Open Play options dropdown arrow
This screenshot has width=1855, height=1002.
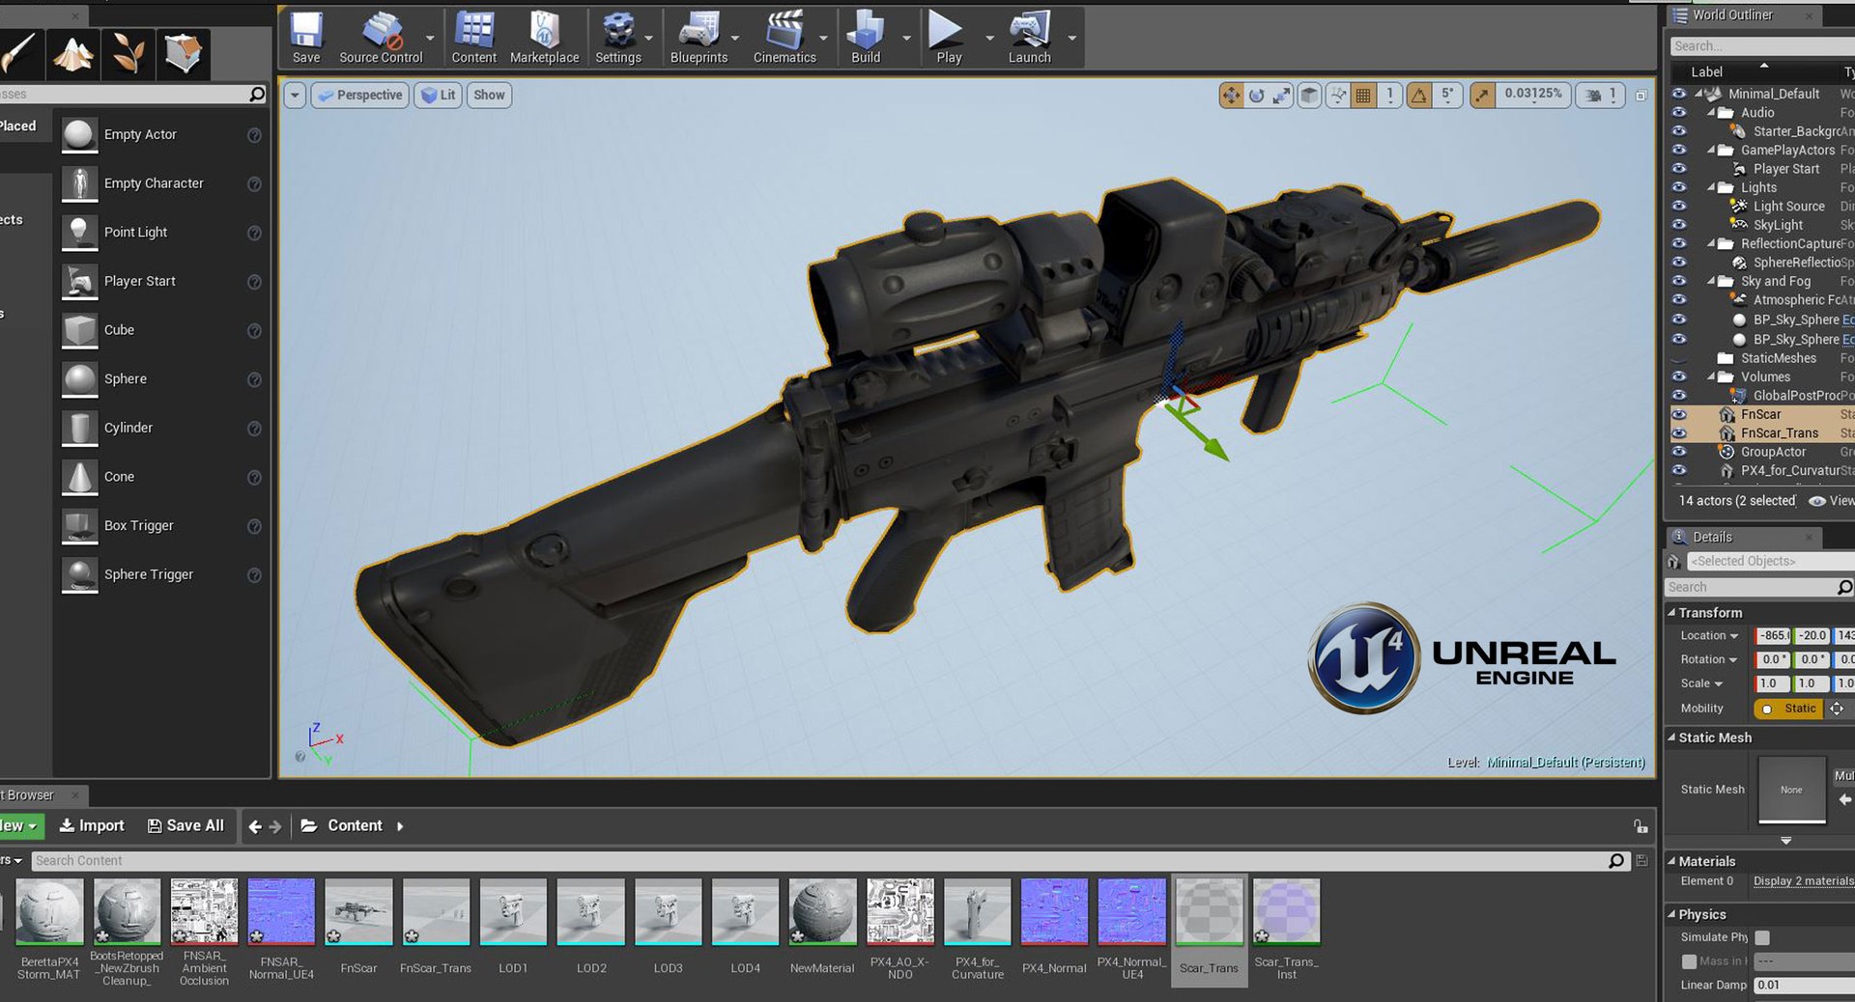click(989, 39)
